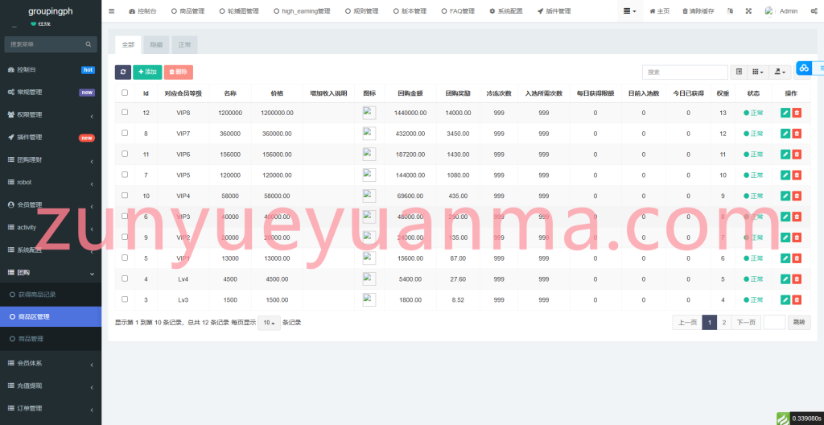Go to page 2 of the table
The width and height of the screenshot is (824, 425).
[x=724, y=323]
